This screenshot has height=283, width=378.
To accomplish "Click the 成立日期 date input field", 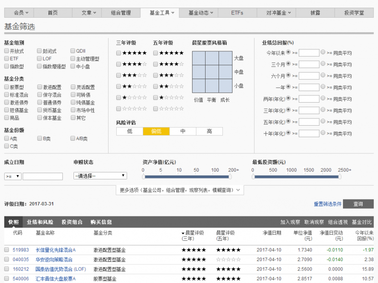I will tap(43, 177).
